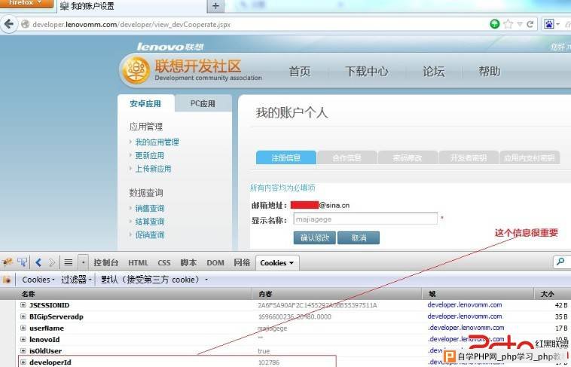The image size is (571, 367).
Task: Open the Cookies toolbar menu dropdown
Action: click(x=38, y=280)
